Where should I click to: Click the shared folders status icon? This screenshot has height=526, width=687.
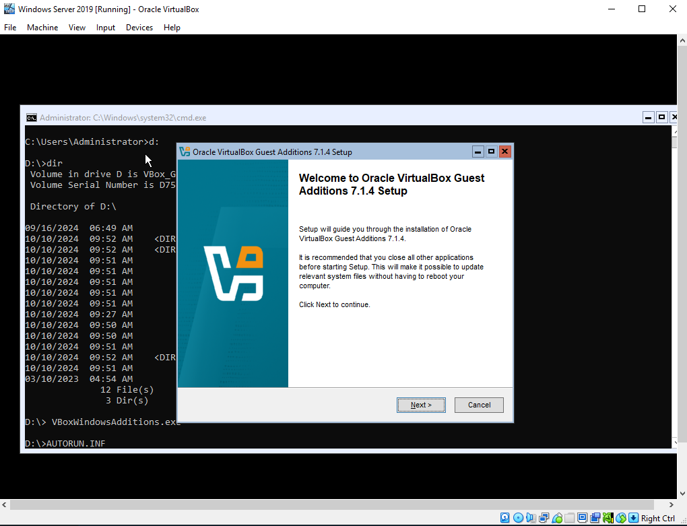click(x=570, y=518)
